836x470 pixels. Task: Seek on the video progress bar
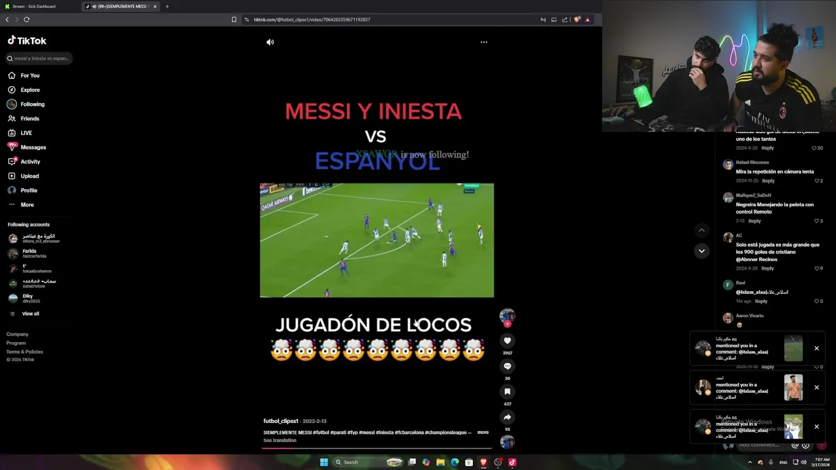[378, 448]
